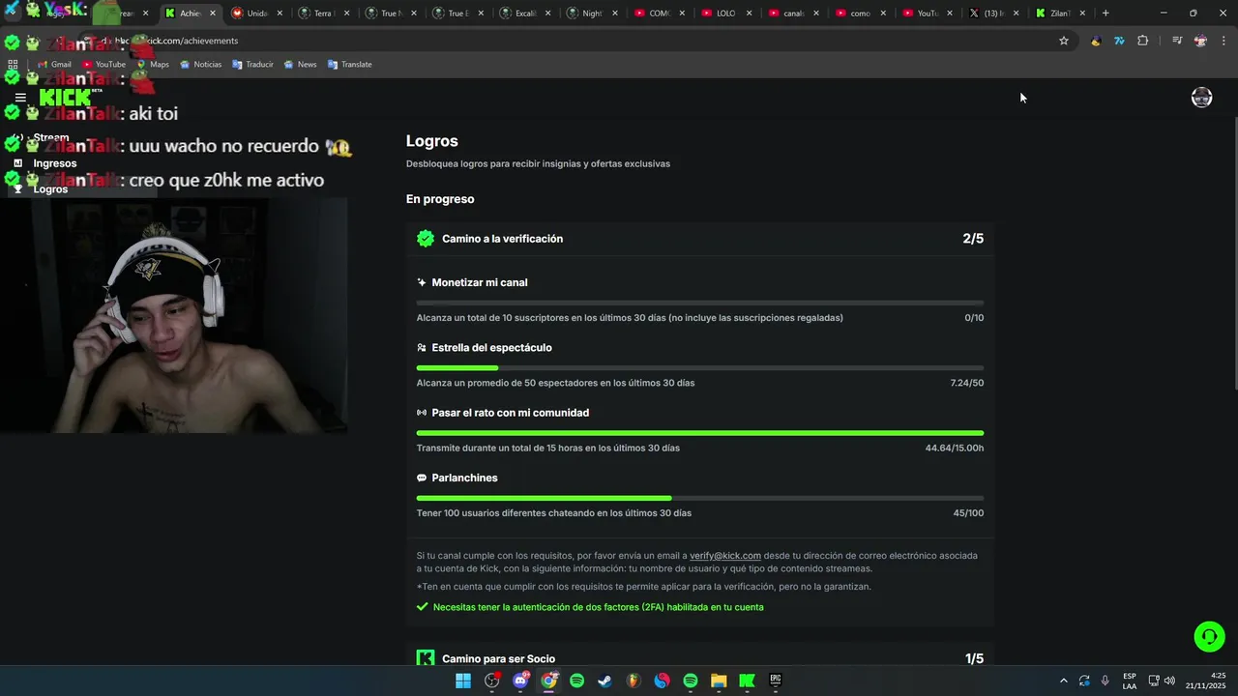Viewport: 1238px width, 696px height.
Task: Switch to Chrome in the taskbar
Action: [x=549, y=681]
